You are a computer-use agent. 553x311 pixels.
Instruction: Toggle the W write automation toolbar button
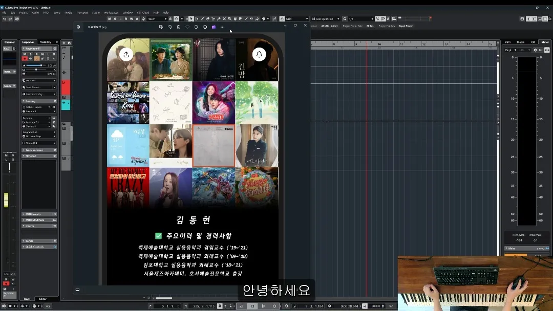[132, 18]
